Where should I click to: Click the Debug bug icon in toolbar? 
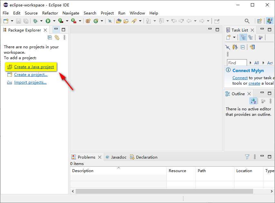coord(35,21)
